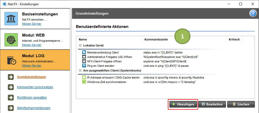The width and height of the screenshot is (259, 113).
Task: Click the Modul: WEB globe icon
Action: [x=11, y=40]
